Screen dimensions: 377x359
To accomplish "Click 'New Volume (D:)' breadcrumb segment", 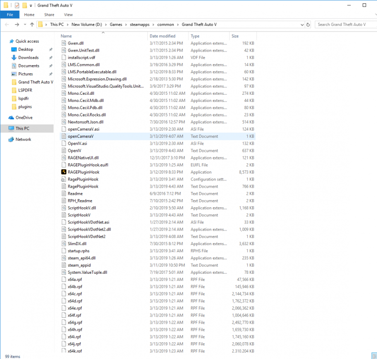I will pyautogui.click(x=87, y=24).
